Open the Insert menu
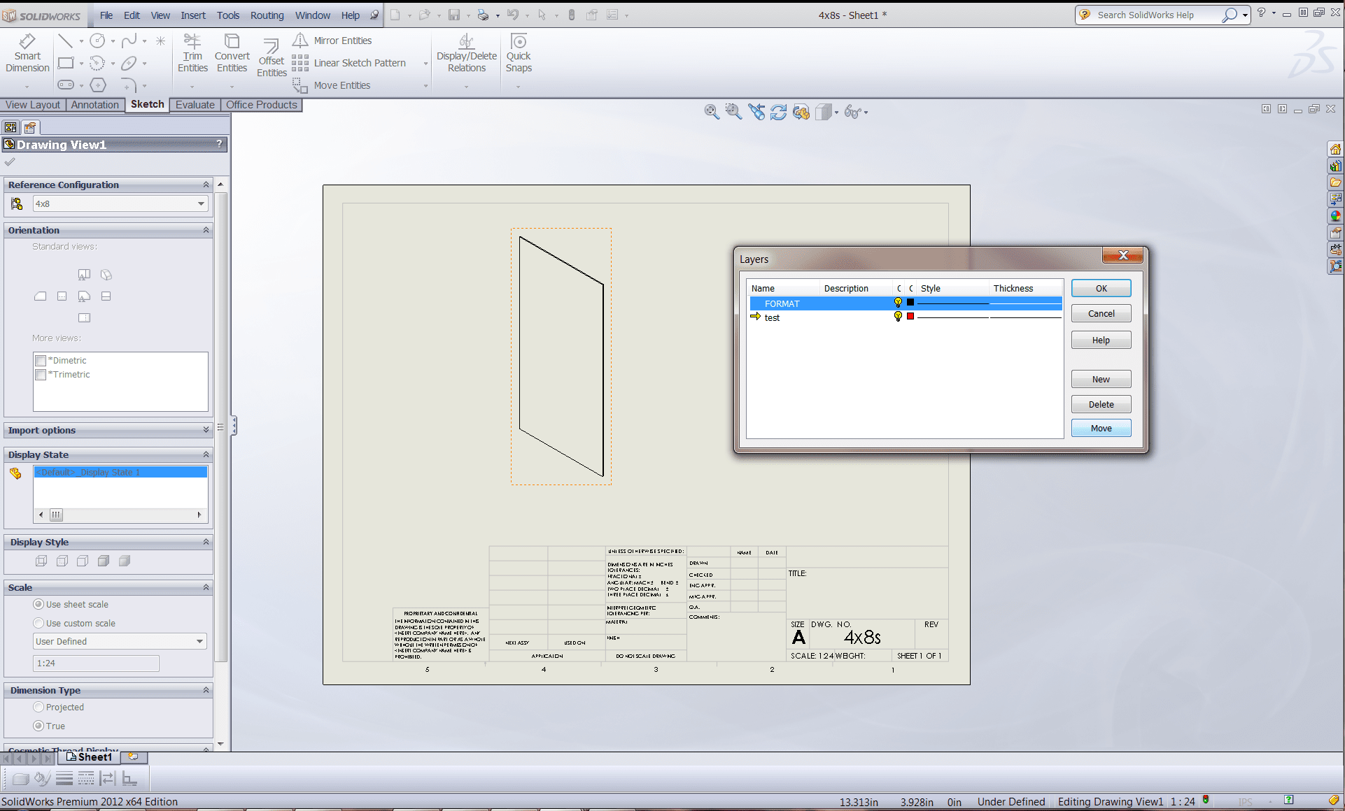The width and height of the screenshot is (1345, 811). (x=193, y=15)
